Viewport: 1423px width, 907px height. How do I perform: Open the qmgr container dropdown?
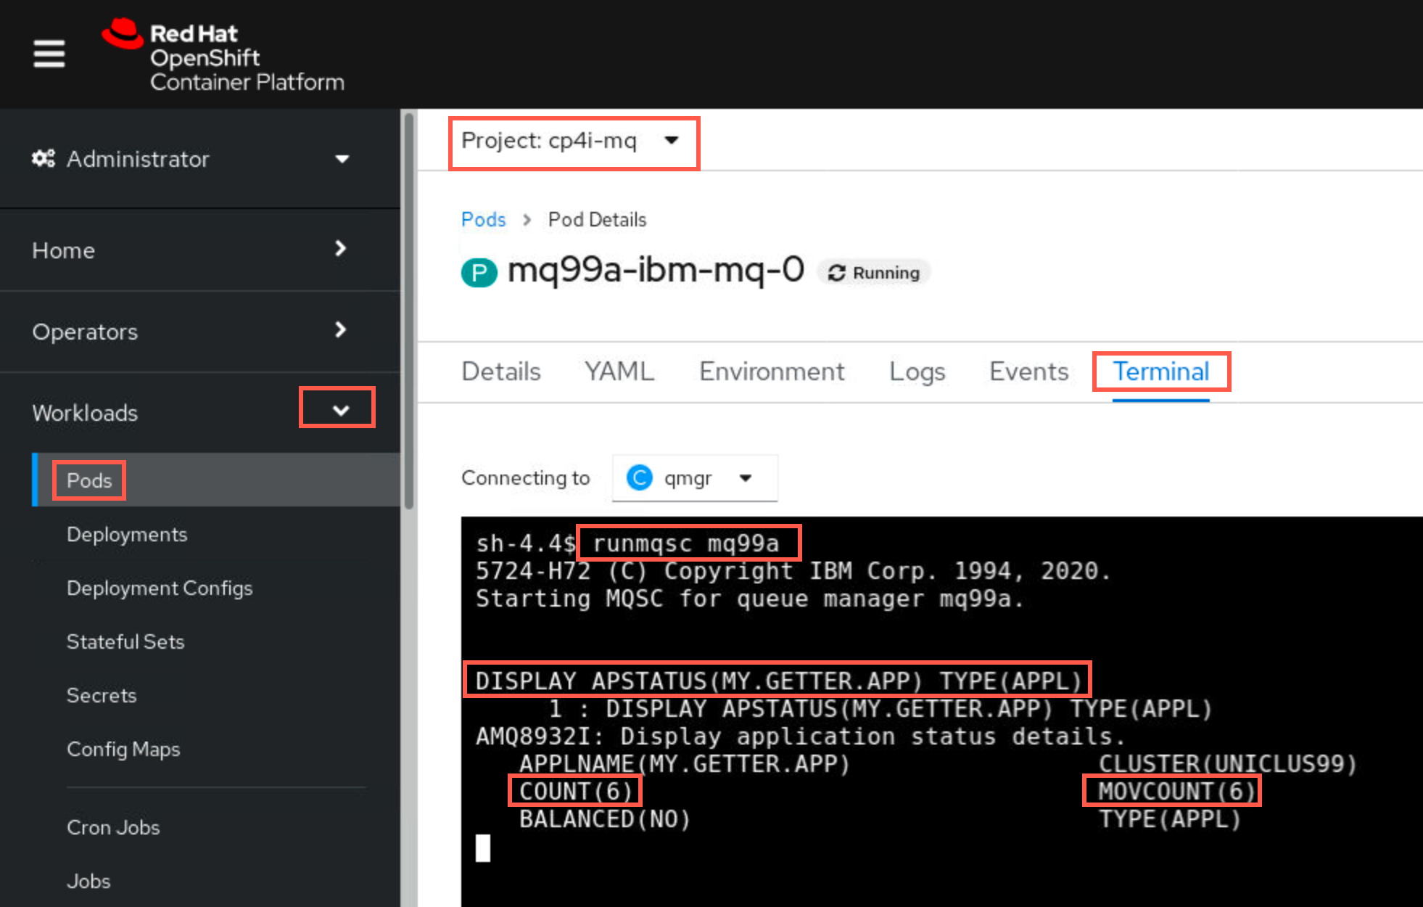coord(695,477)
